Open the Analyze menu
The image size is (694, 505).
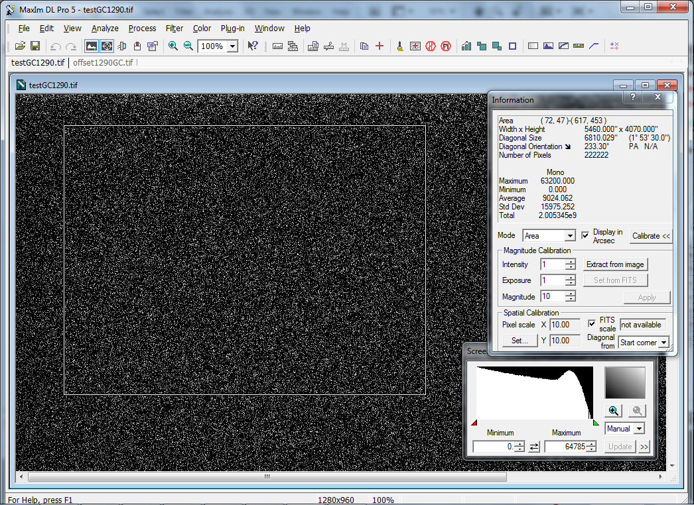click(105, 28)
